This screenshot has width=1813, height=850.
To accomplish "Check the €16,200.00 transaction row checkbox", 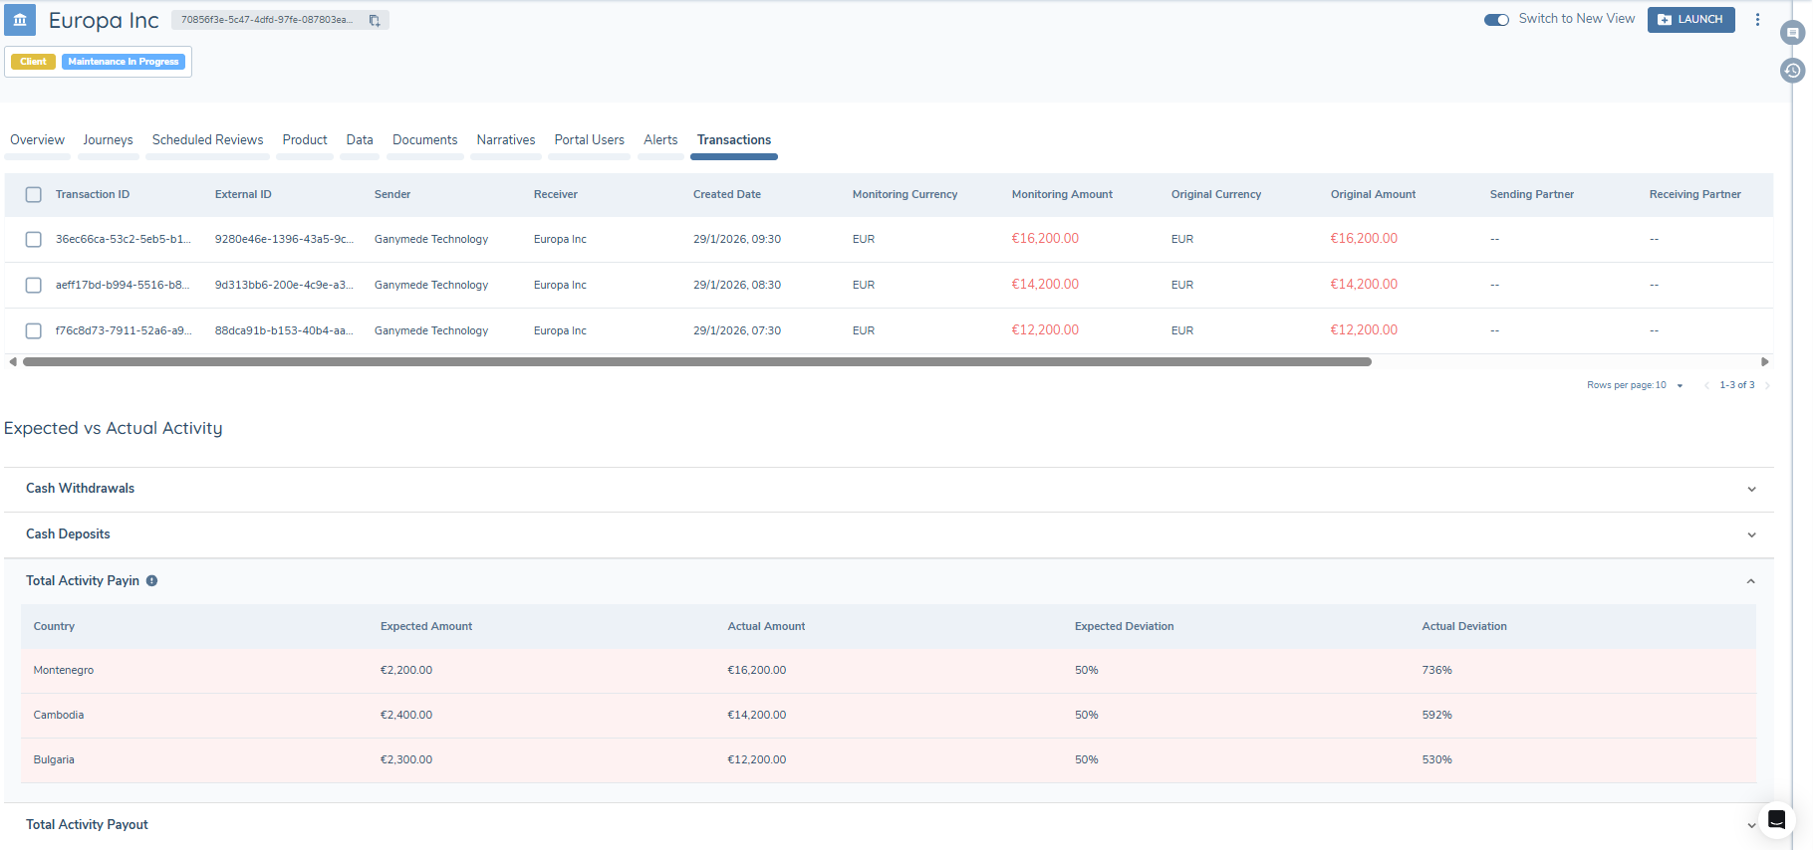I will click(34, 240).
